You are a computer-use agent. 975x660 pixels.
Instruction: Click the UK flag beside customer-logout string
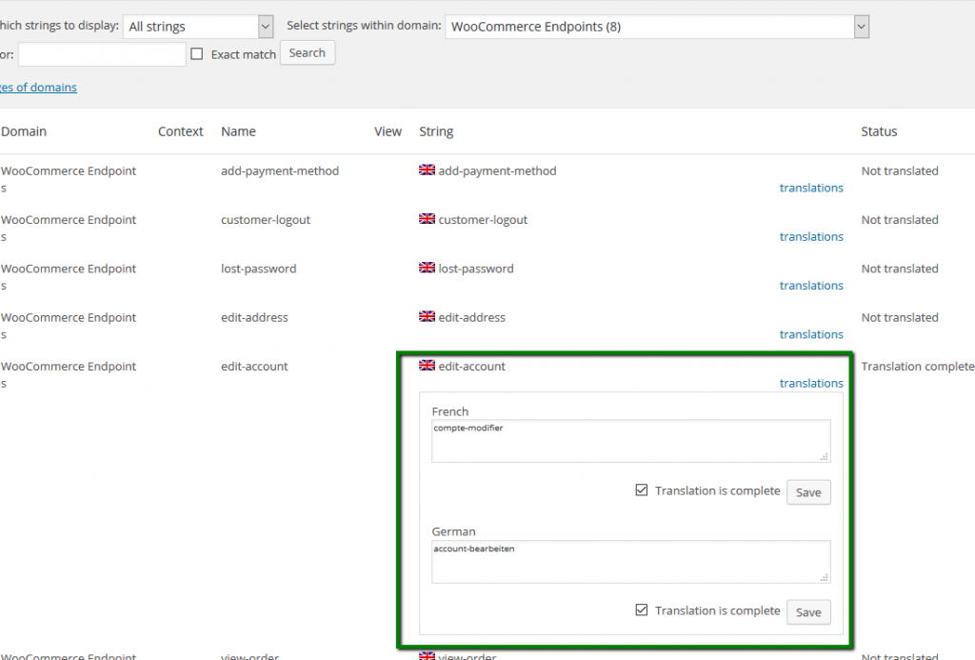[427, 218]
